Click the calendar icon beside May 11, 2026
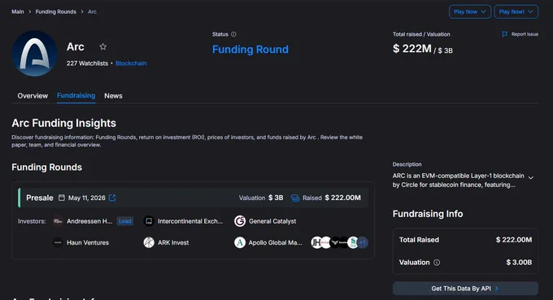 tap(61, 198)
